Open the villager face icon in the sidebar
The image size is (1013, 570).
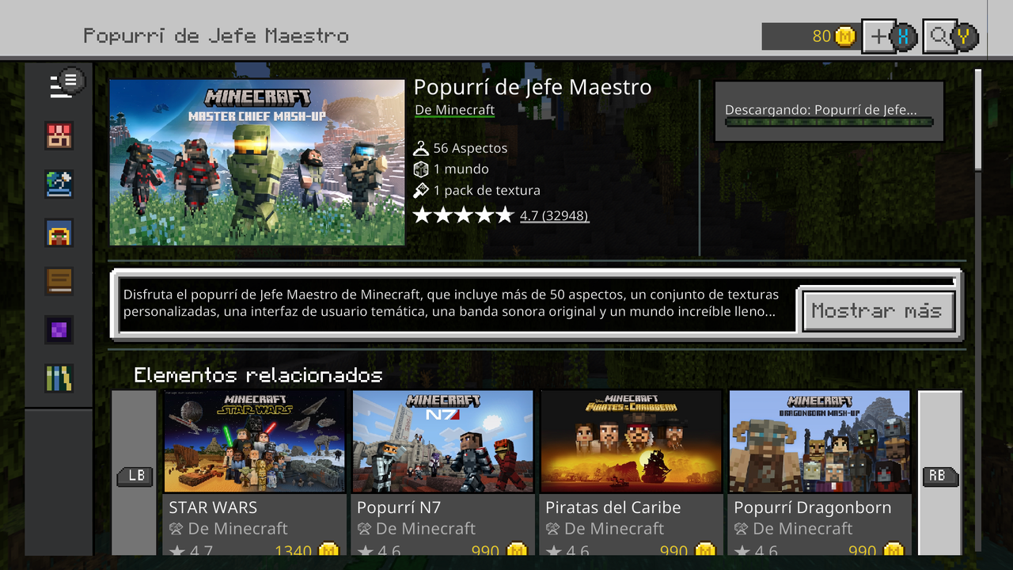coord(59,233)
